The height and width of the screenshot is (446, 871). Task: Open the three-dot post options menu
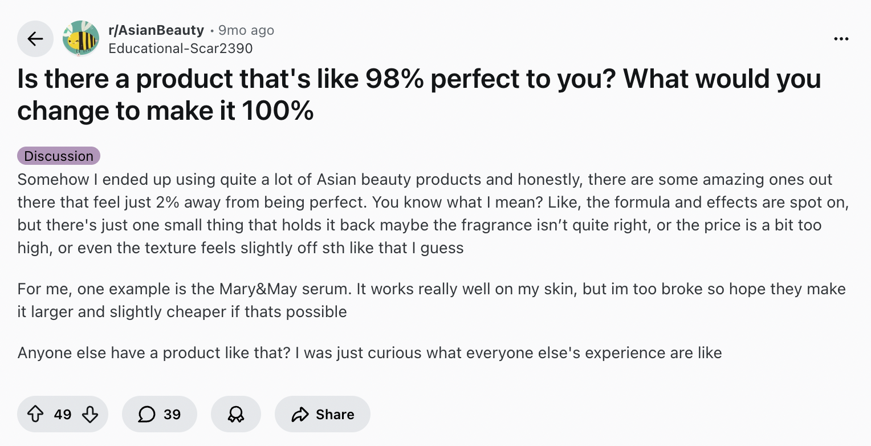coord(841,39)
